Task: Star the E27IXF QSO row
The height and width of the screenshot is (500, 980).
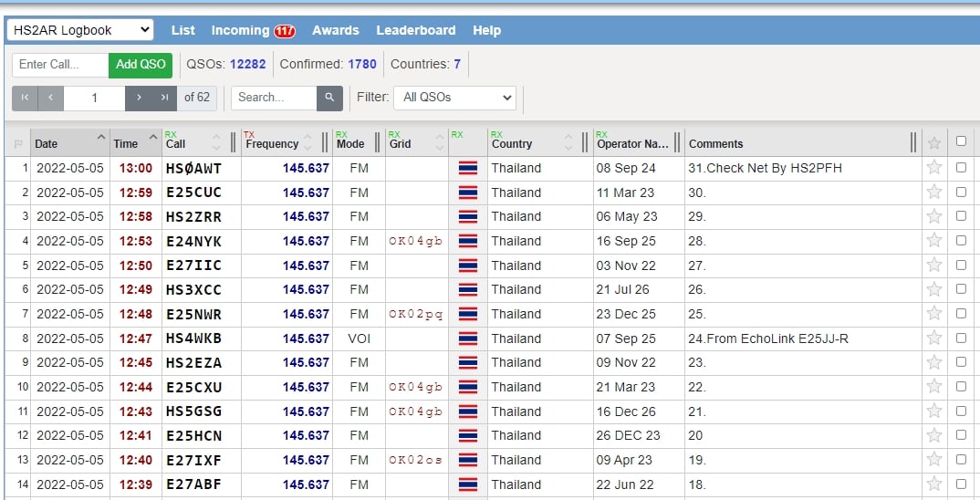Action: click(x=934, y=459)
